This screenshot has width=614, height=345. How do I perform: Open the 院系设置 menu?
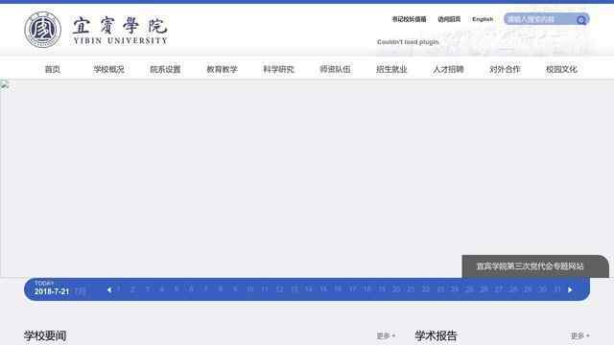(x=165, y=69)
